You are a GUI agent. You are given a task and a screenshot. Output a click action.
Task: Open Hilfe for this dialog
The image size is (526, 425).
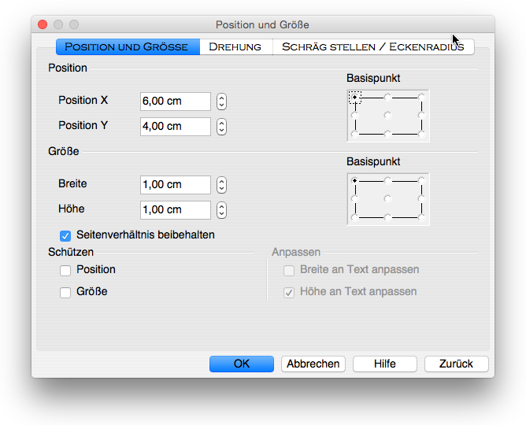(385, 364)
